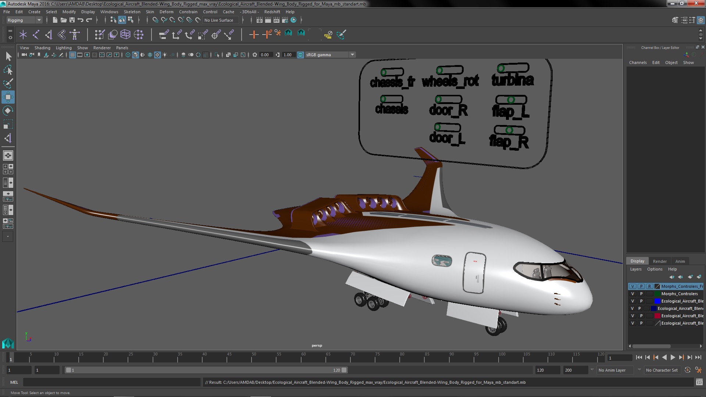This screenshot has width=706, height=397.
Task: Click the Maya home icon at bottom left
Action: 8,344
